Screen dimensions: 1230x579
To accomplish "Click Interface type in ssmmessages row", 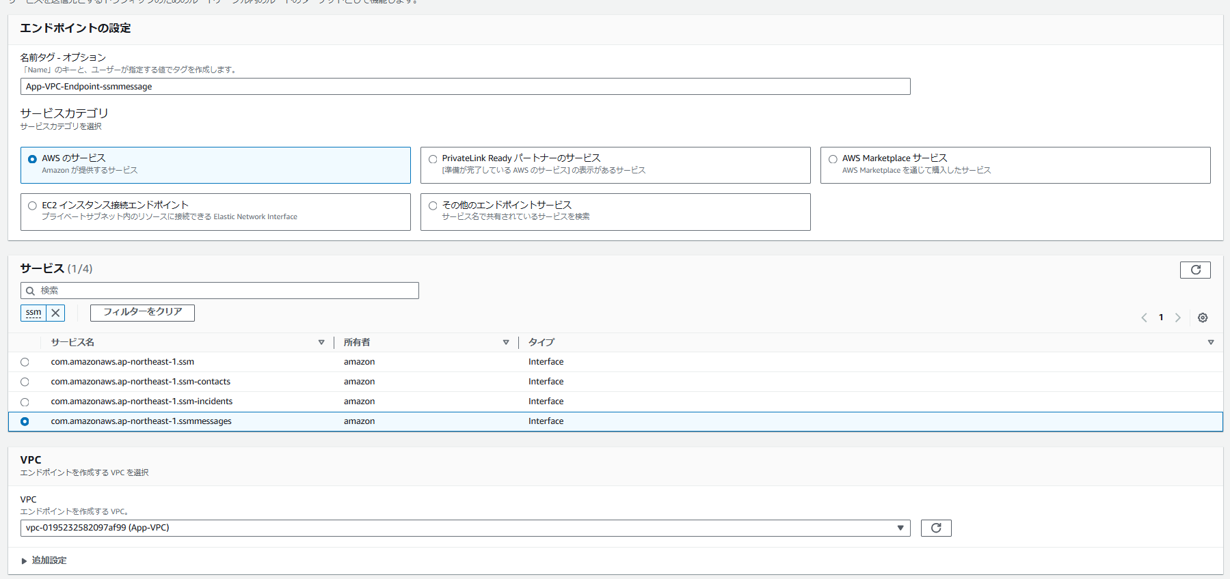I will [546, 421].
